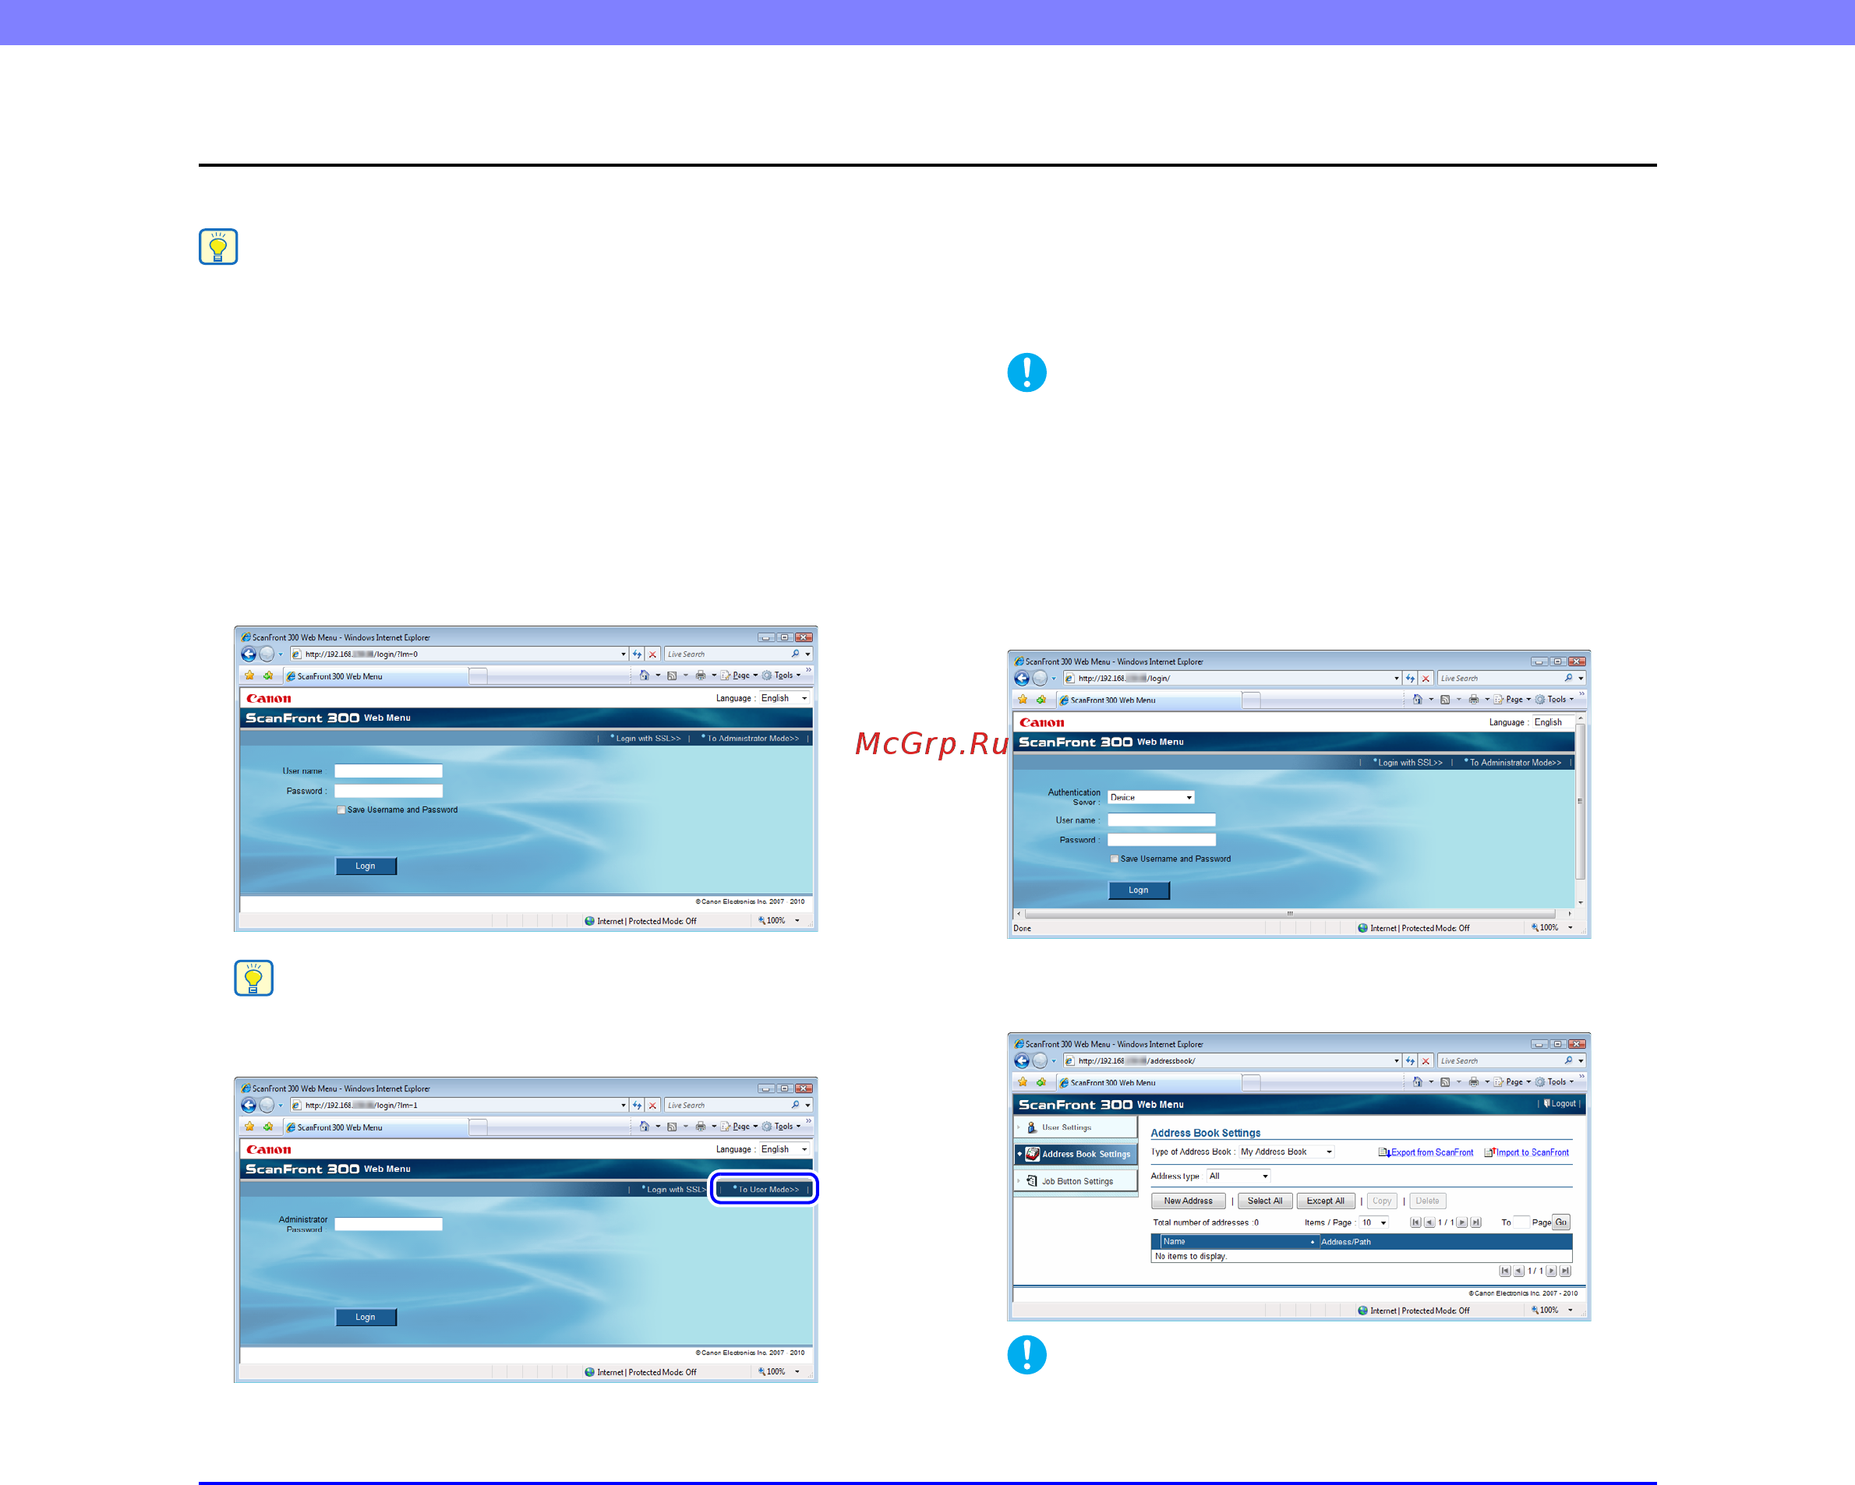Click Refresh icon in the addressbook window
Image resolution: width=1855 pixels, height=1485 pixels.
click(1410, 1060)
